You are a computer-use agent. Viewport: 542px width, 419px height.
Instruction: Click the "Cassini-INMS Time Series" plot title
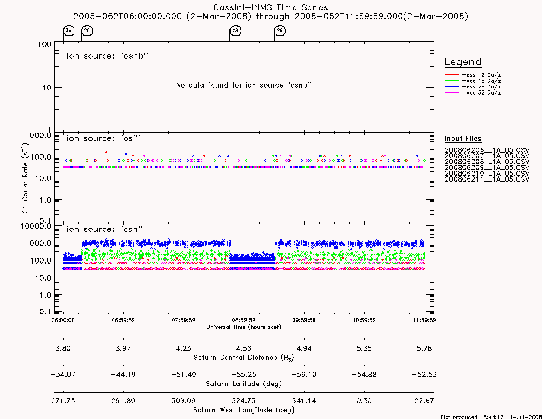click(x=270, y=7)
